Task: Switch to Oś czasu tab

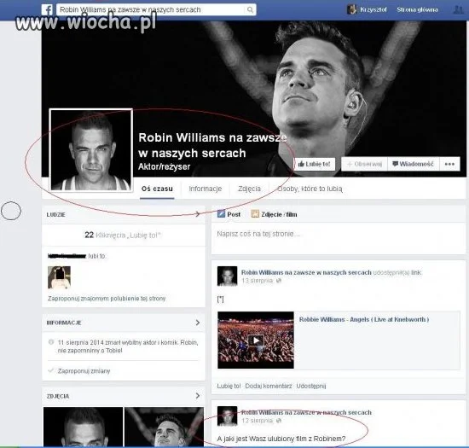Action: pos(157,189)
